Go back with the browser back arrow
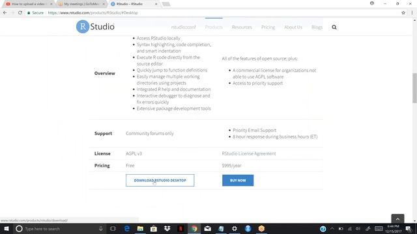This screenshot has width=417, height=234. click(5, 12)
